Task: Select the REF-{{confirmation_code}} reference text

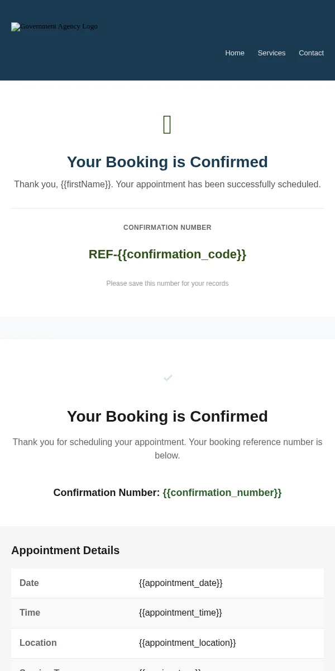Action: coord(167,254)
